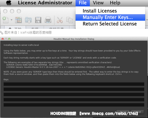Minimize the Houdini key installation dialog
Image resolution: width=148 pixels, height=118 pixels.
point(6,39)
